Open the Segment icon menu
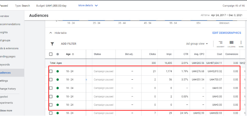Screen dimensions: 247x118 [220, 43]
